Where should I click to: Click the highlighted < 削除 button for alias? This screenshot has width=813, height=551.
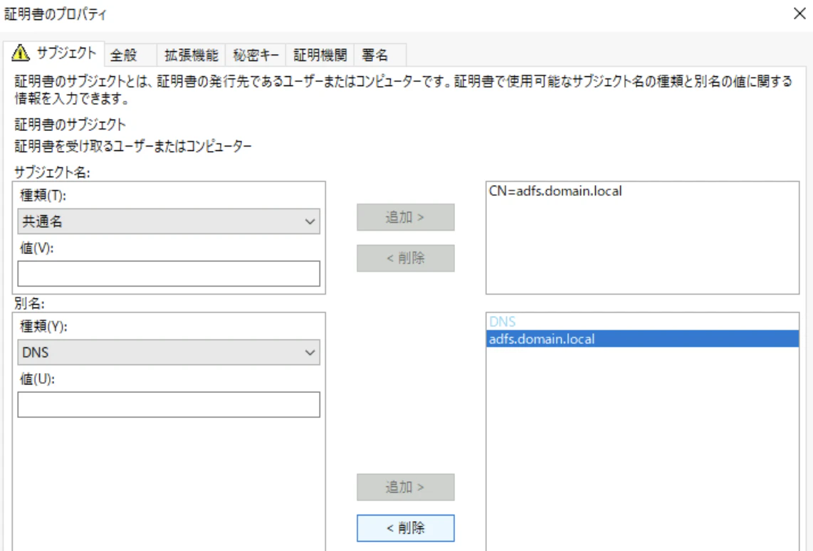(x=406, y=528)
